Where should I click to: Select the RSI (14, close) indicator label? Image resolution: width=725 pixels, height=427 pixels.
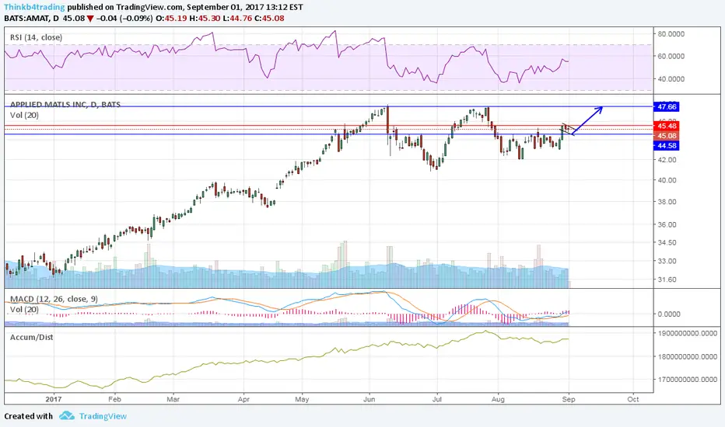36,37
